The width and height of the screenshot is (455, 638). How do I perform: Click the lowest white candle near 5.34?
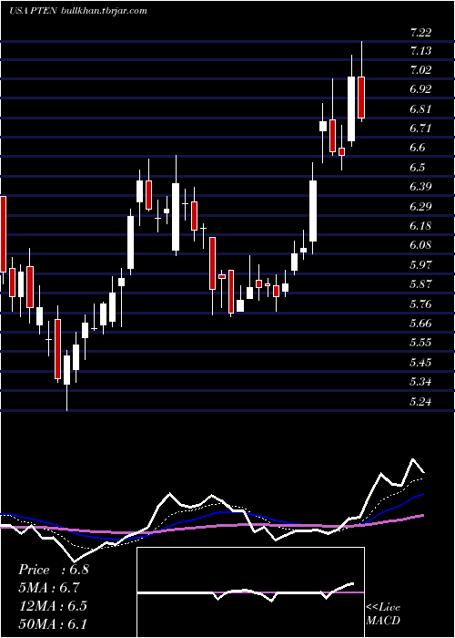pos(67,370)
